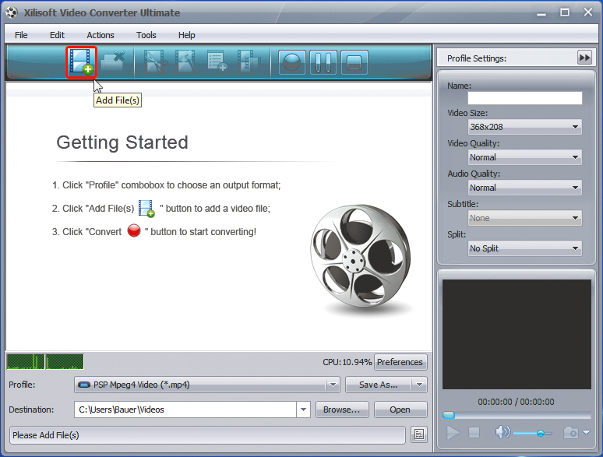Click the snapshot camera icon
The width and height of the screenshot is (603, 457).
(572, 432)
